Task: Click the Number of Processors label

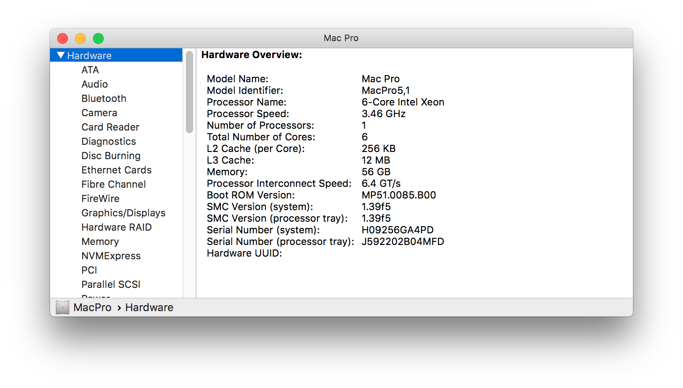Action: (261, 125)
